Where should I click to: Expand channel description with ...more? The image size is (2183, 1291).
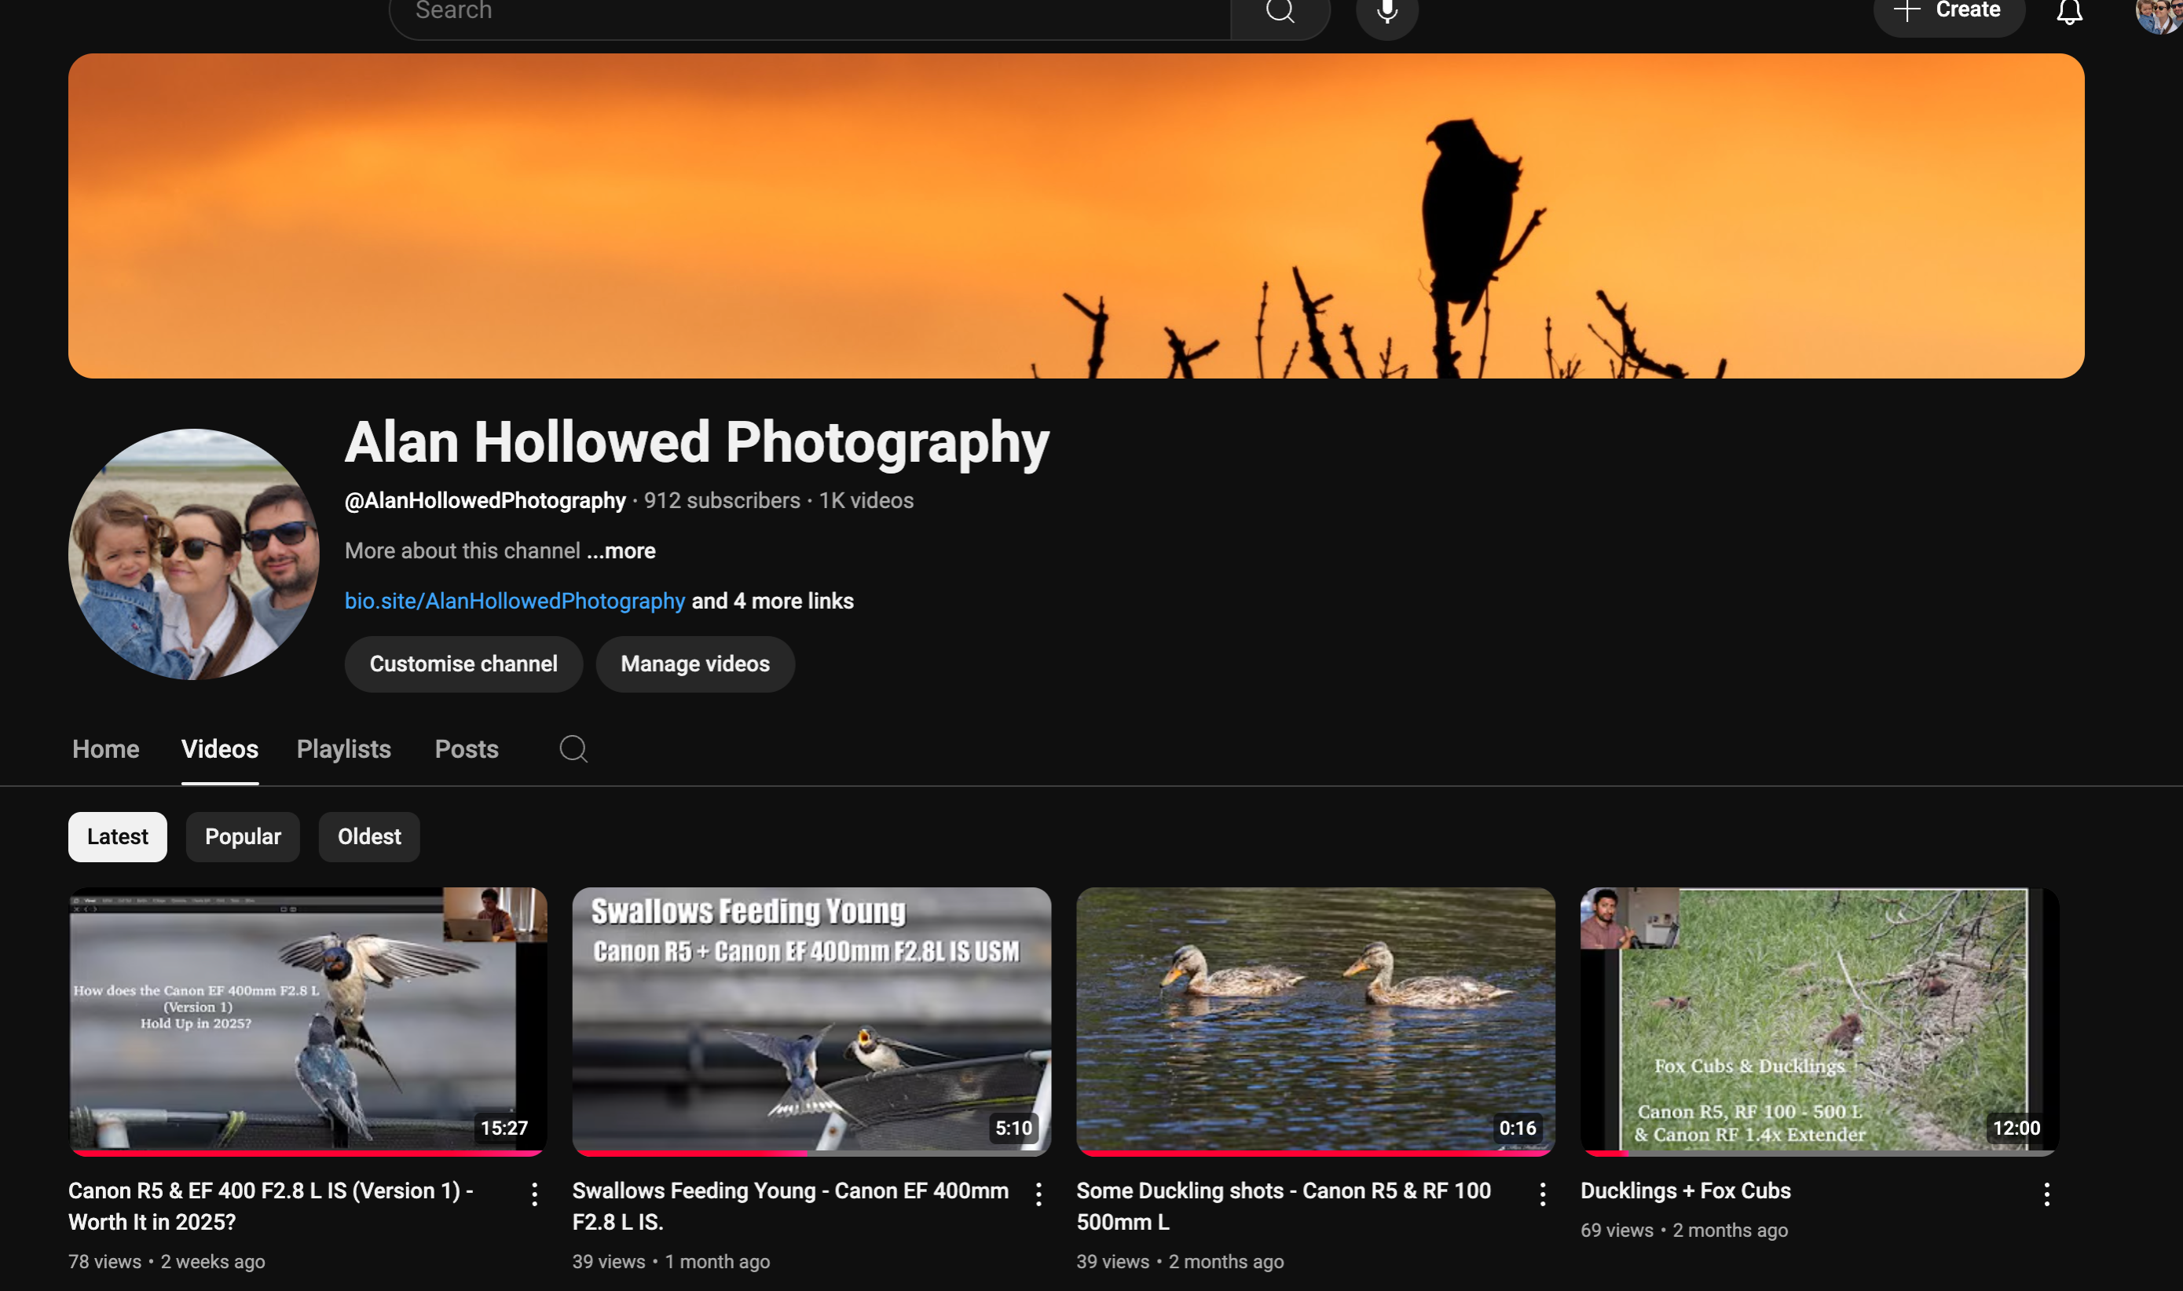(x=621, y=550)
